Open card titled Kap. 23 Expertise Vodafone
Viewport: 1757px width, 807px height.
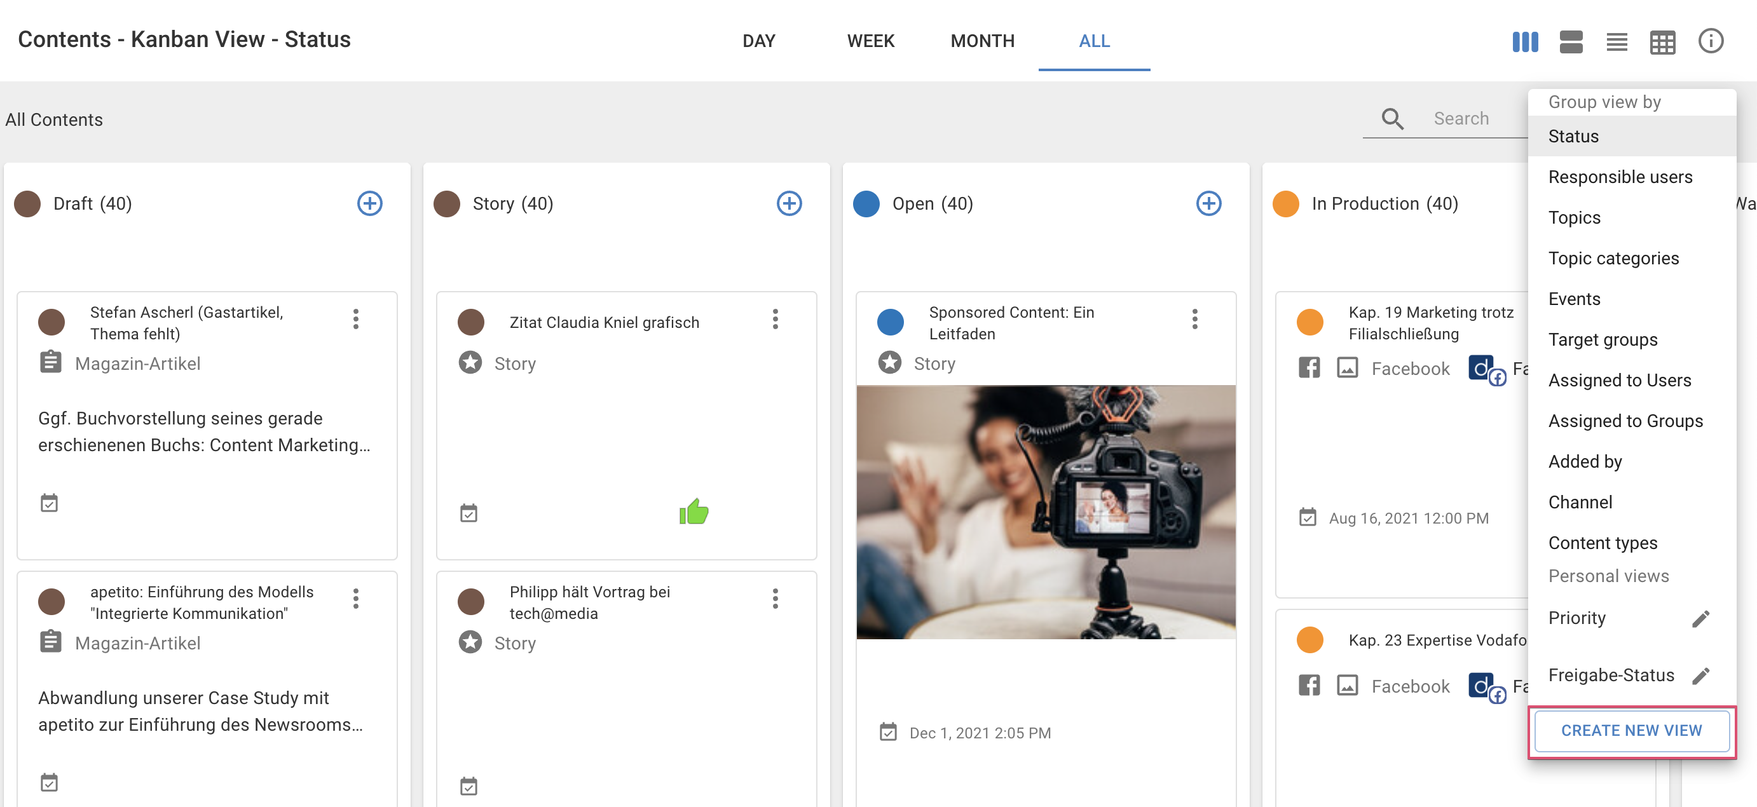pyautogui.click(x=1437, y=641)
